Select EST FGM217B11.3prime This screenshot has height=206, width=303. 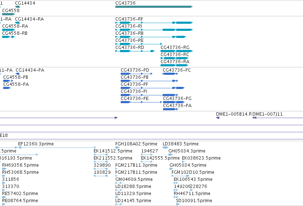(x=116, y=169)
